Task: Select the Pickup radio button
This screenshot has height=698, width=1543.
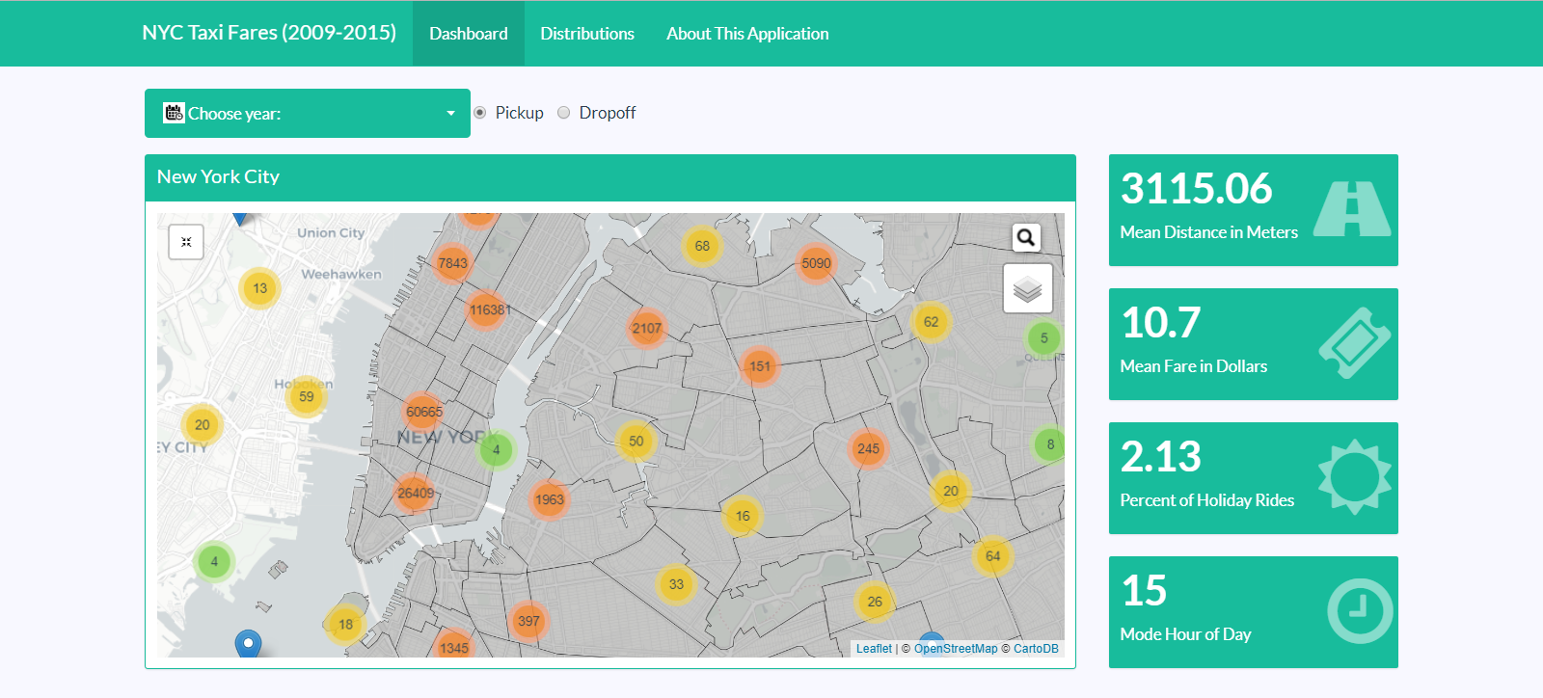Action: tap(480, 113)
